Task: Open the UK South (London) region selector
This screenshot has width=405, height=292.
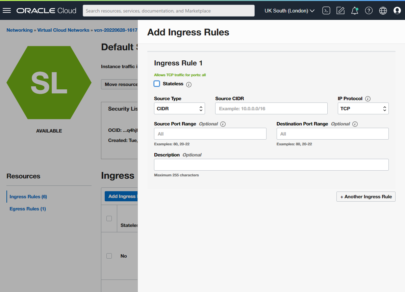Action: [289, 11]
